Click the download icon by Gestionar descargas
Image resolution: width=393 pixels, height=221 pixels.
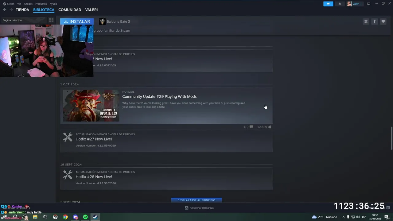tap(187, 208)
